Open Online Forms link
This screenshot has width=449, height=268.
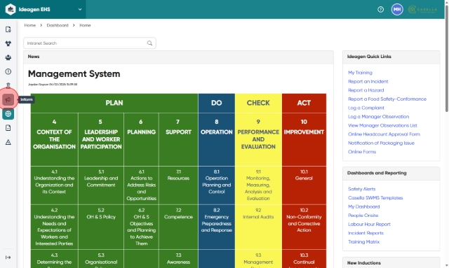[x=362, y=152]
